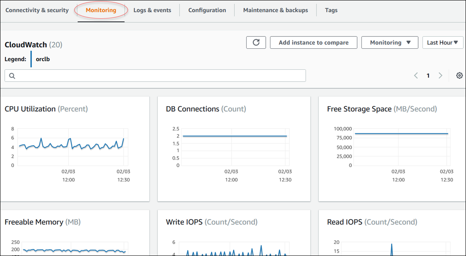Open the Free Storage Space chart
This screenshot has height=256, width=466.
(392, 148)
